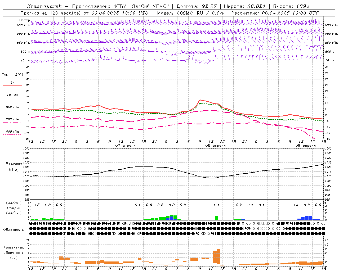Select the 'Высота: 189м' elevation text

point(291,6)
